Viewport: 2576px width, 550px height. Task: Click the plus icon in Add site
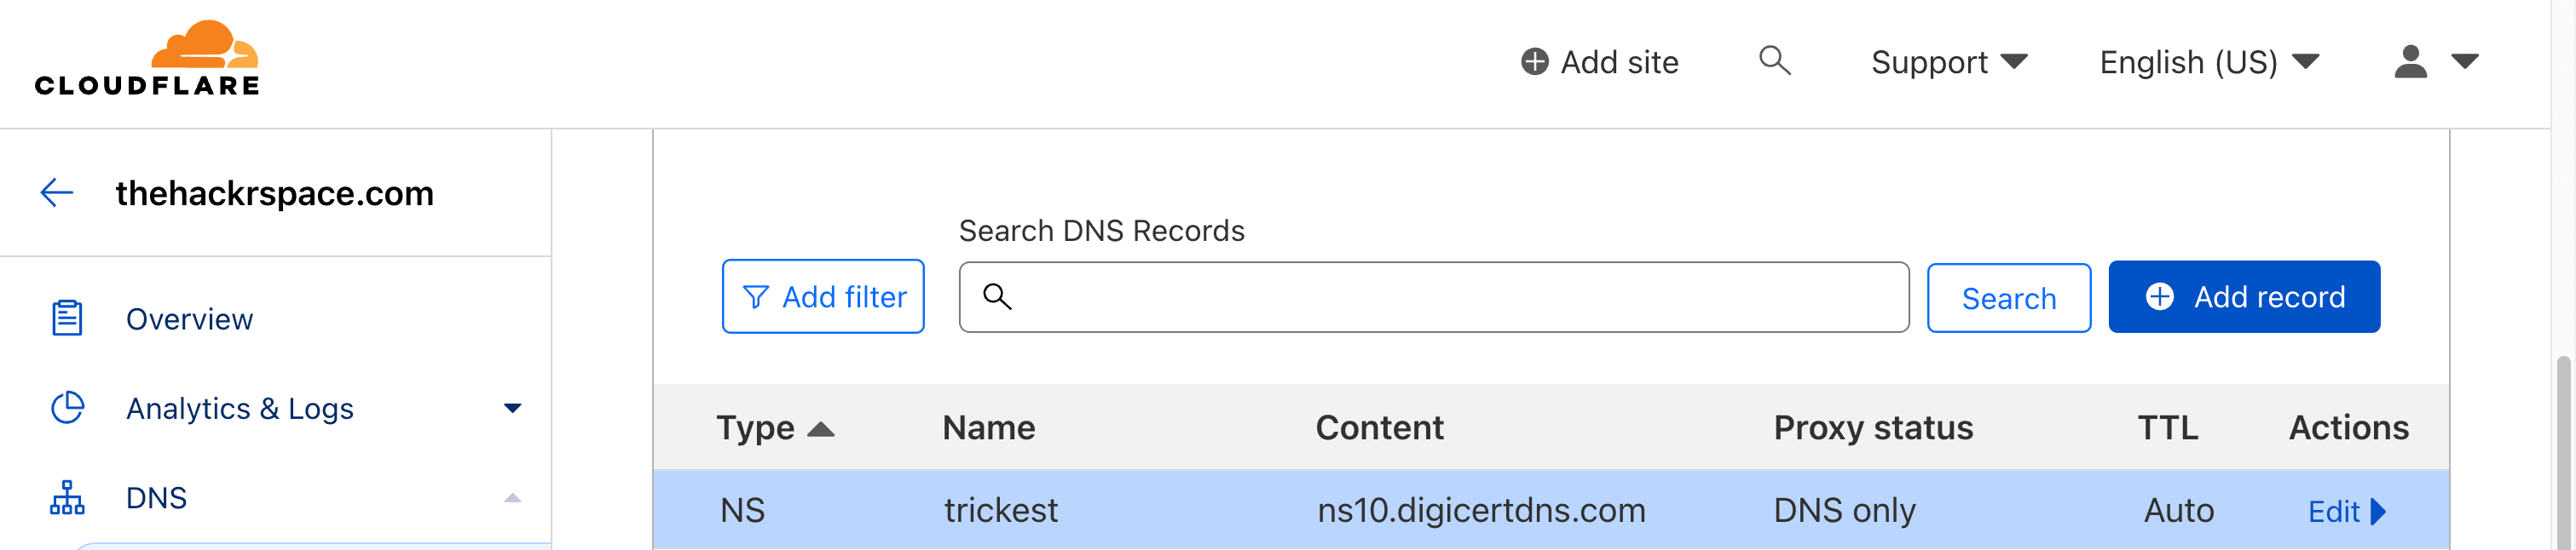pos(1534,62)
